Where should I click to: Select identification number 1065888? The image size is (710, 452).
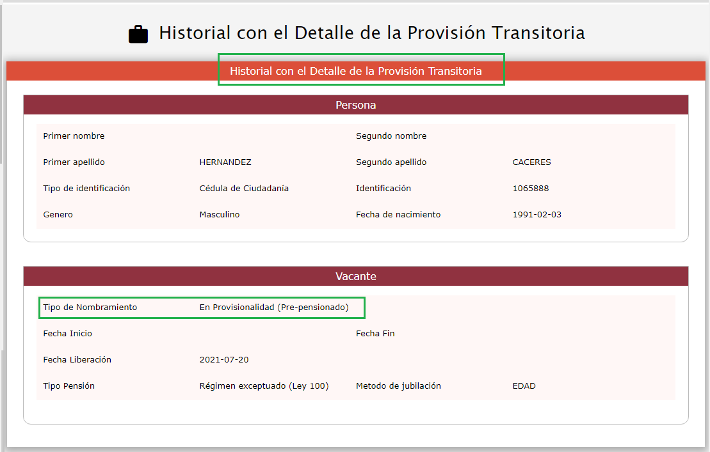pos(530,189)
